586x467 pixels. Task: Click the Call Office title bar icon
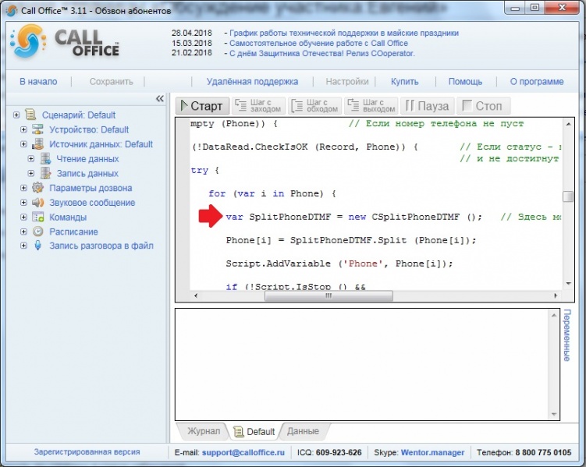point(12,10)
